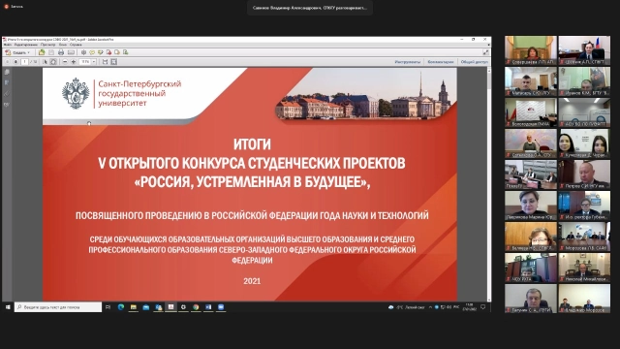Click the Save (floppy) icon

tap(51, 52)
